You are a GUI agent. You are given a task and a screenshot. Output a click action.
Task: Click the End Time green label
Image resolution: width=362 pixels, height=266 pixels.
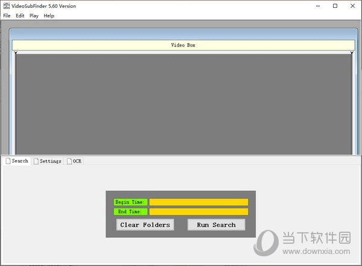pyautogui.click(x=130, y=212)
